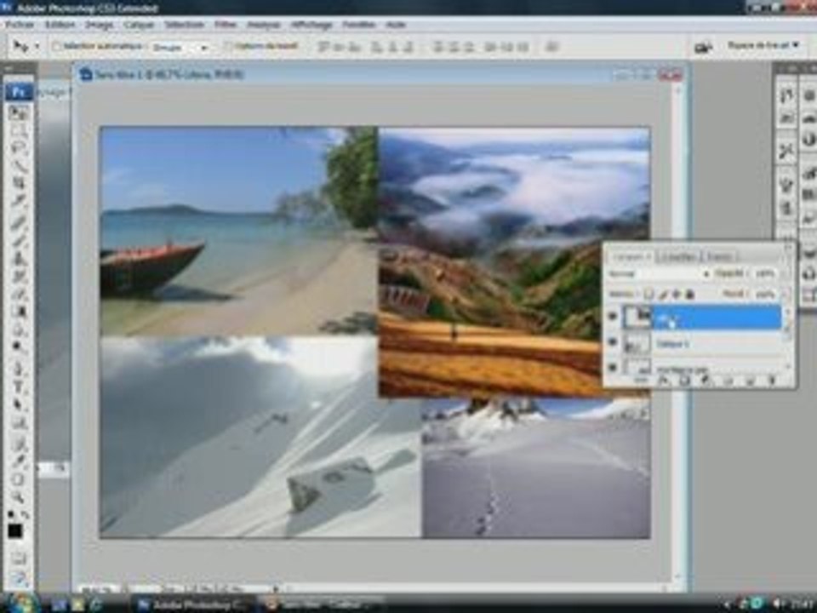Open the Fenêtre menu
This screenshot has width=817, height=613.
[359, 25]
